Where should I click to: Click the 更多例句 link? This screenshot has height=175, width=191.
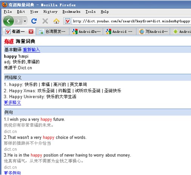pyautogui.click(x=12, y=173)
